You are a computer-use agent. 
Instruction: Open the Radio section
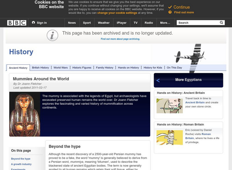point(149,23)
